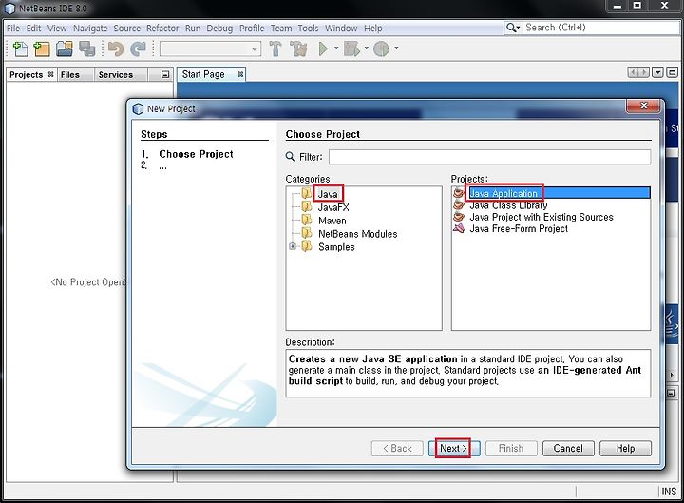
Task: Minimize the Projects window group
Action: 165,75
